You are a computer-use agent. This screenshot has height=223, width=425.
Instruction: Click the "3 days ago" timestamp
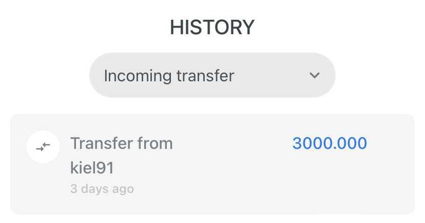point(102,189)
